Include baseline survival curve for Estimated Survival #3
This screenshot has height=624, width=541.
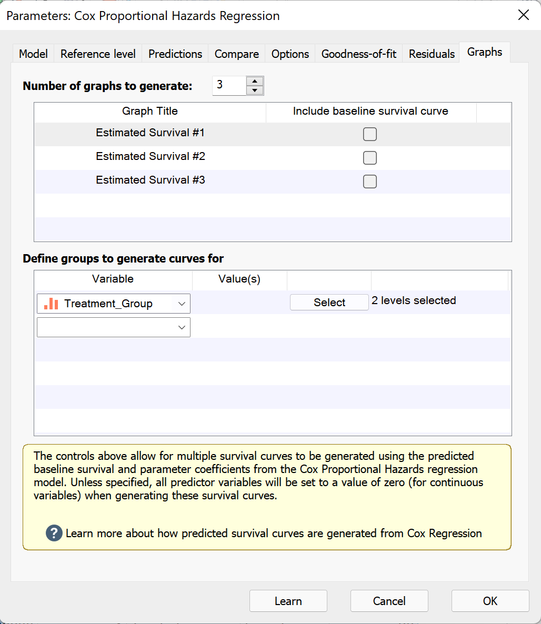pyautogui.click(x=369, y=182)
